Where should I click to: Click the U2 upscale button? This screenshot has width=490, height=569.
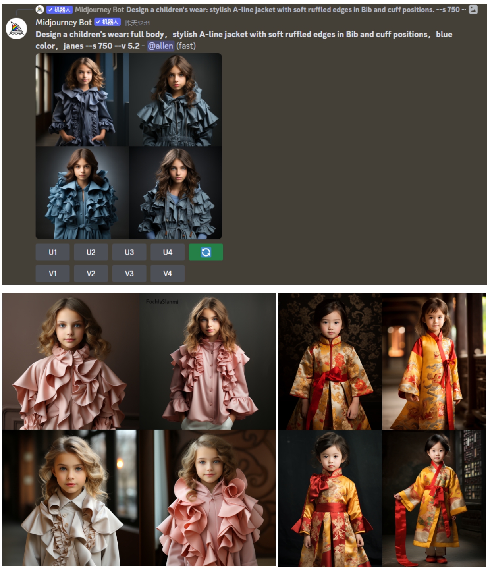tap(91, 252)
